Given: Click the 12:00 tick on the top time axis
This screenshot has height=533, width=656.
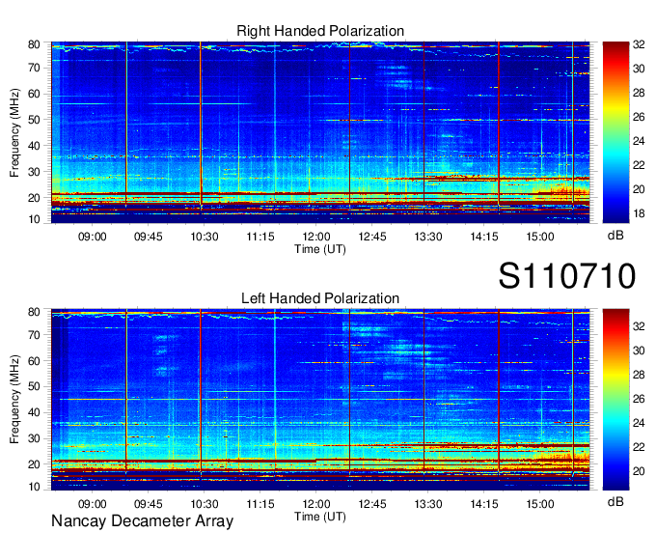Looking at the screenshot, I should (x=316, y=237).
